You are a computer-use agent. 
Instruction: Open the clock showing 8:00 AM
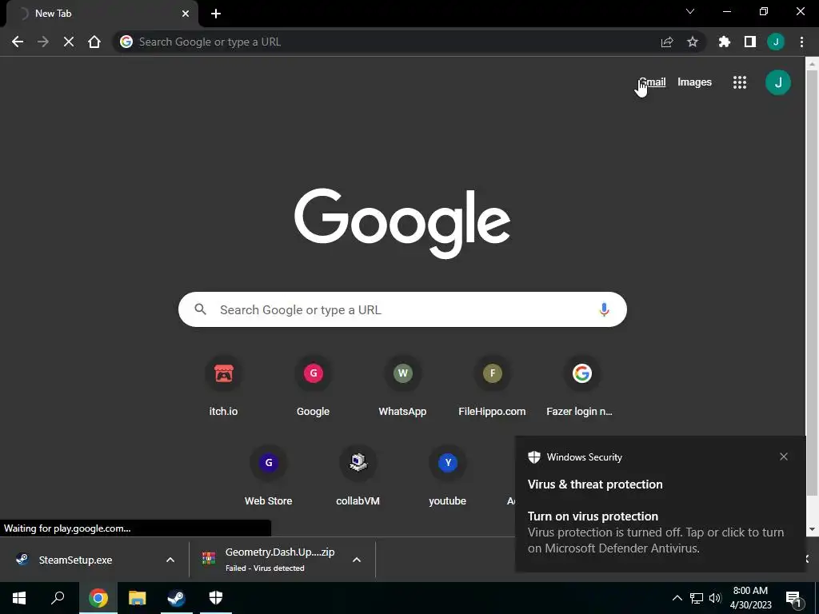coord(750,598)
